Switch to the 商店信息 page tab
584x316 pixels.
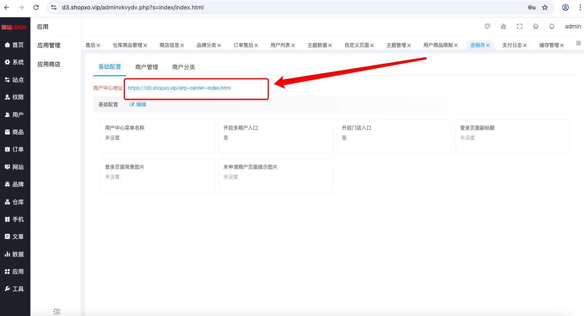[x=169, y=45]
